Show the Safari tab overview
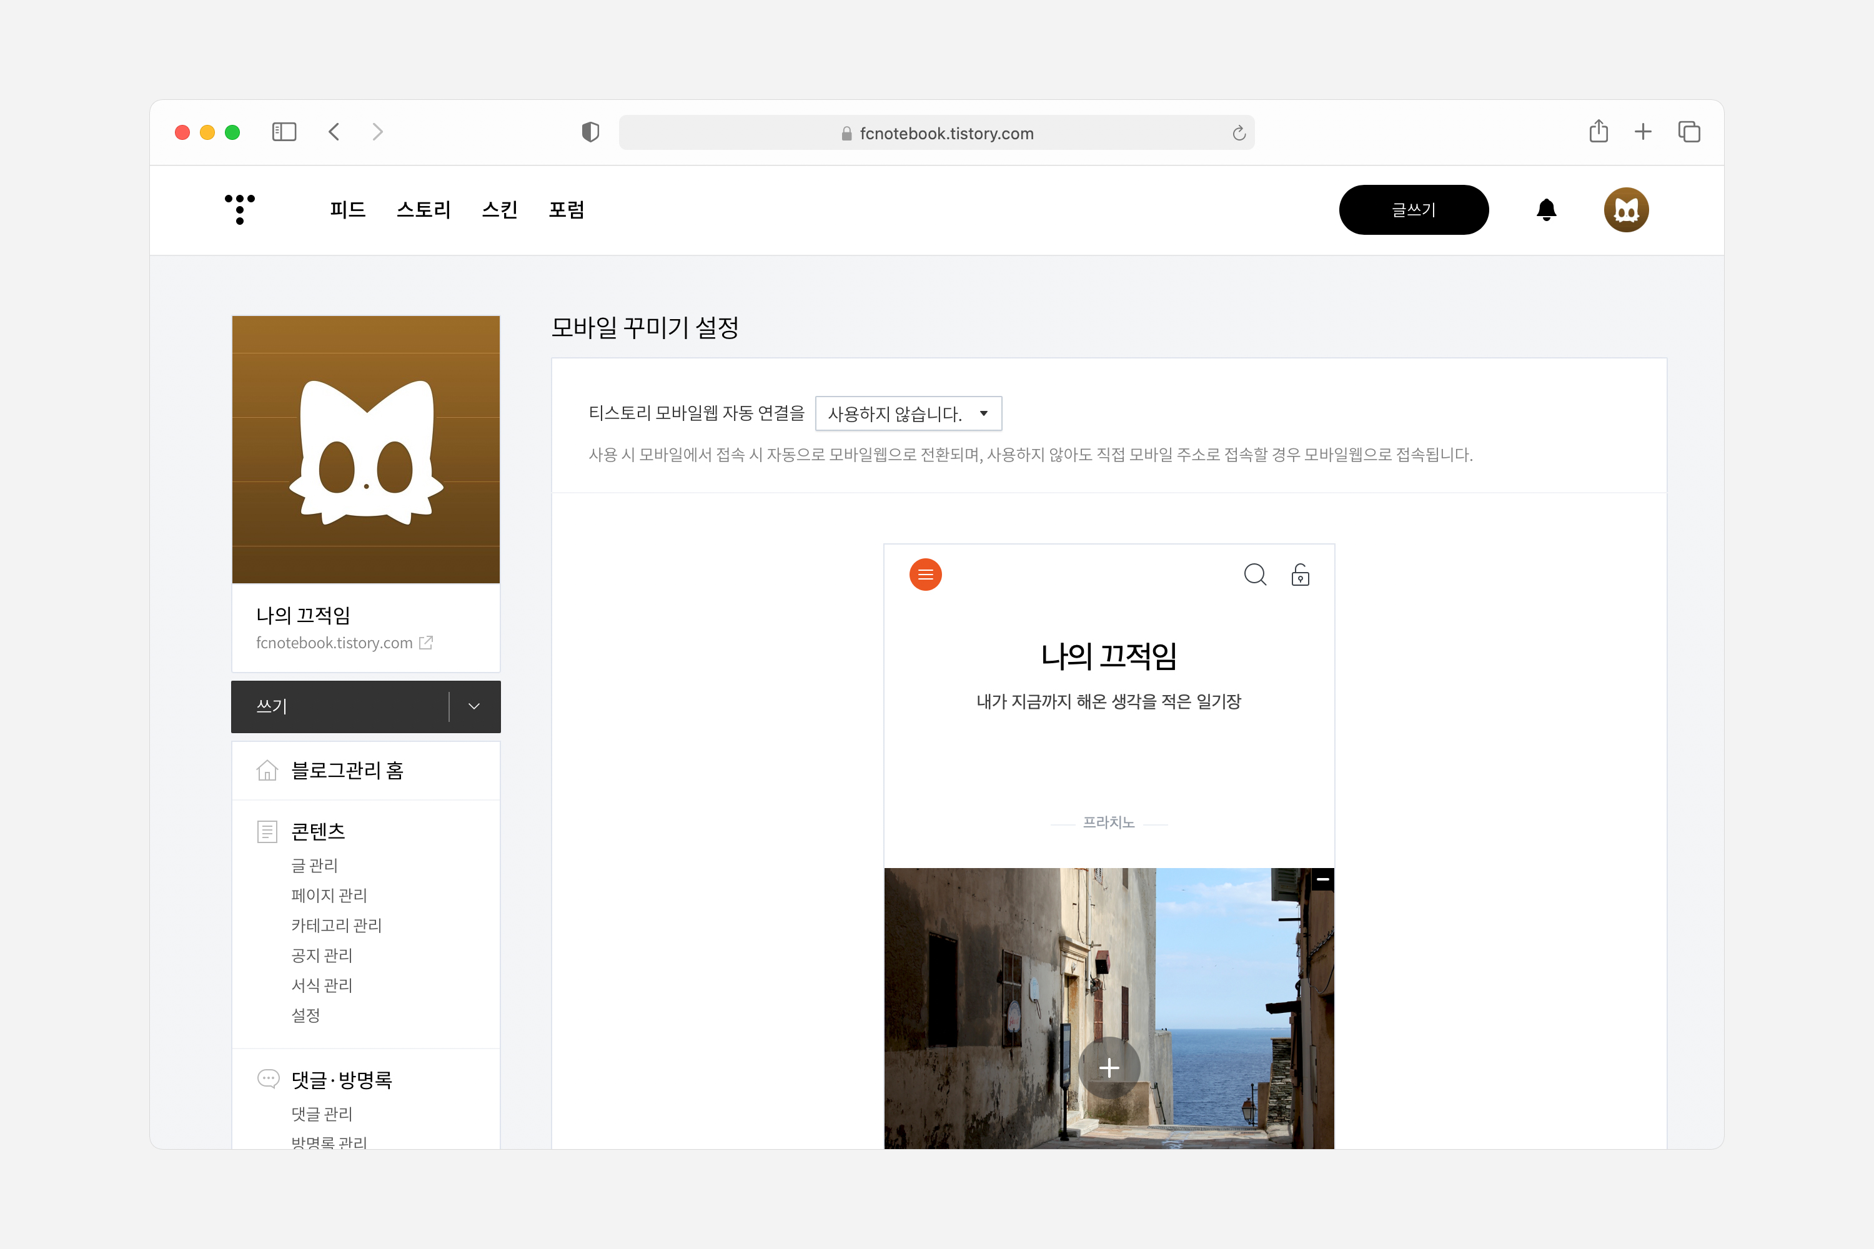Screen dimensions: 1874x1249 [x=1688, y=132]
